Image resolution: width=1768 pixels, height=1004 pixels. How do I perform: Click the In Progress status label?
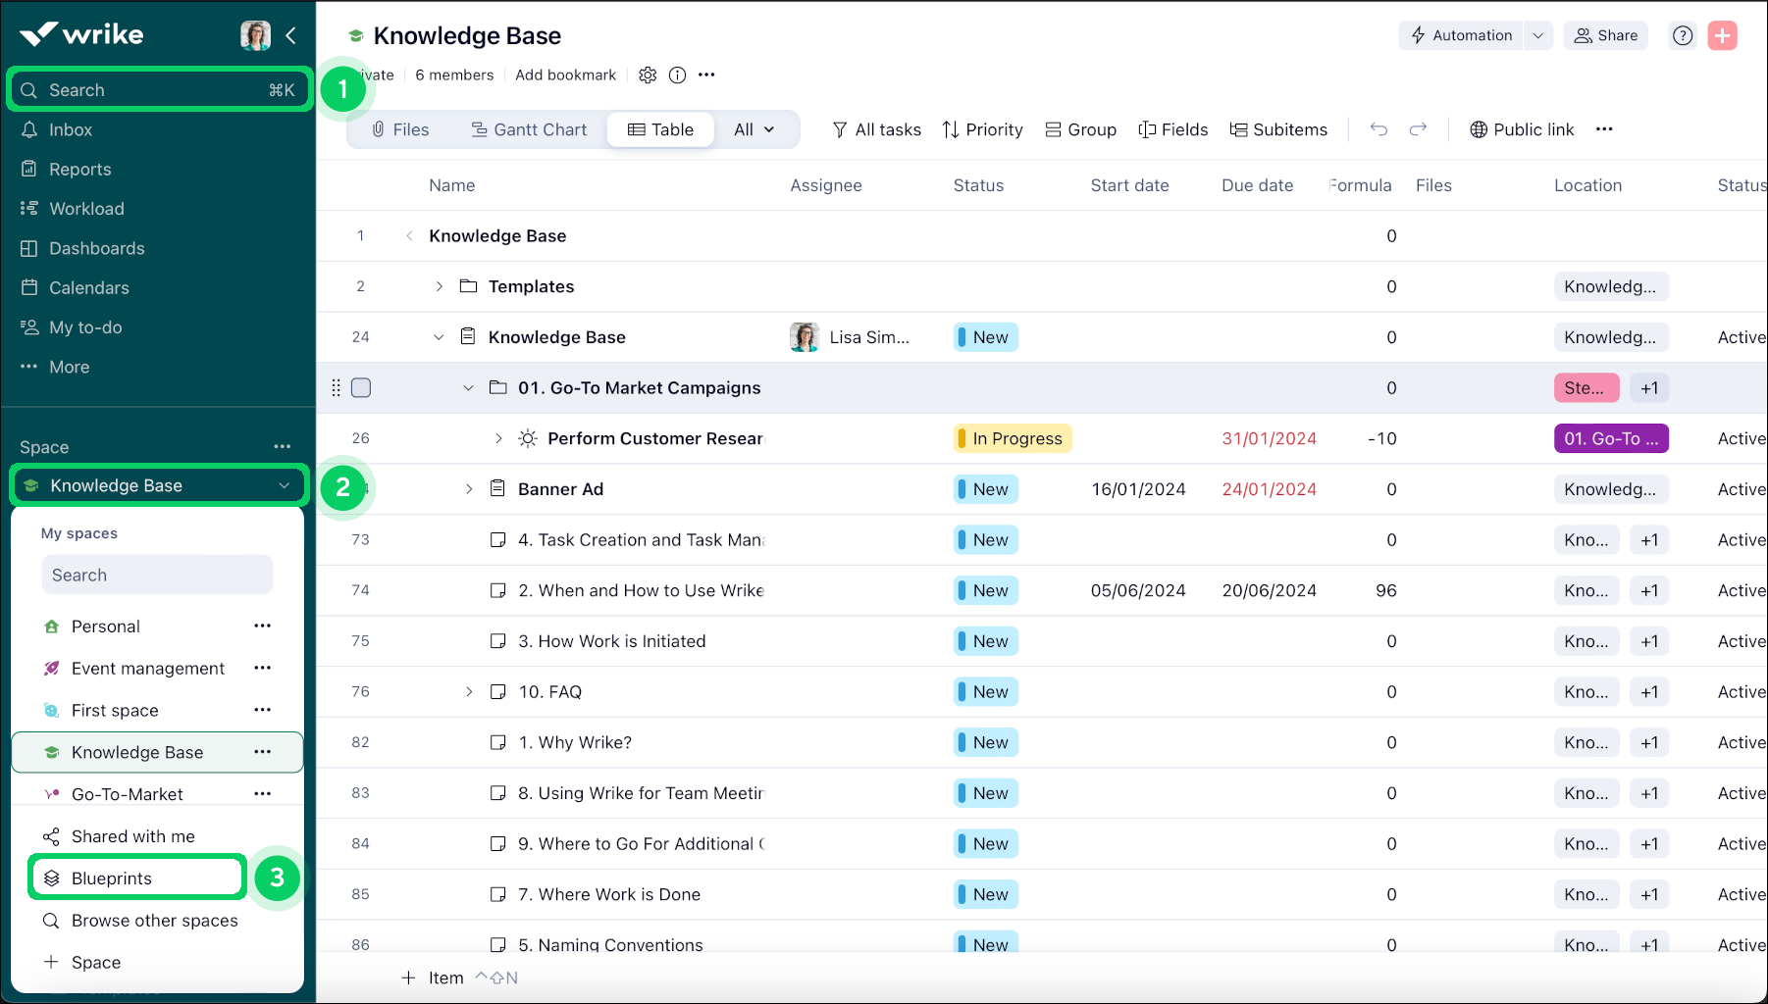click(x=1014, y=439)
